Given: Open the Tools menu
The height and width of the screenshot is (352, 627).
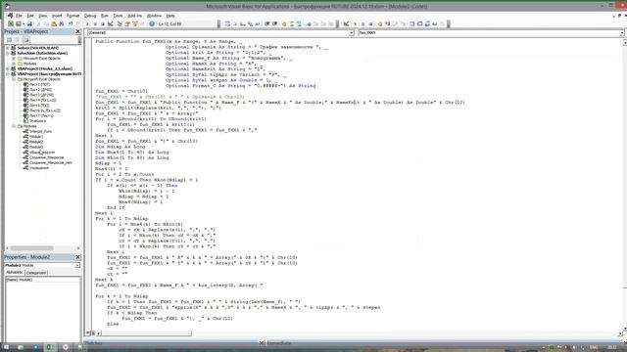Looking at the screenshot, I should pos(118,16).
